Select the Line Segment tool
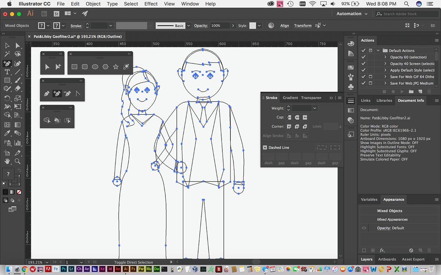The image size is (441, 275). pos(18,72)
